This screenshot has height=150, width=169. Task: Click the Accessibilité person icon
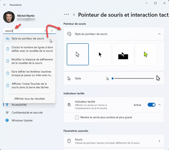[x=7, y=105]
